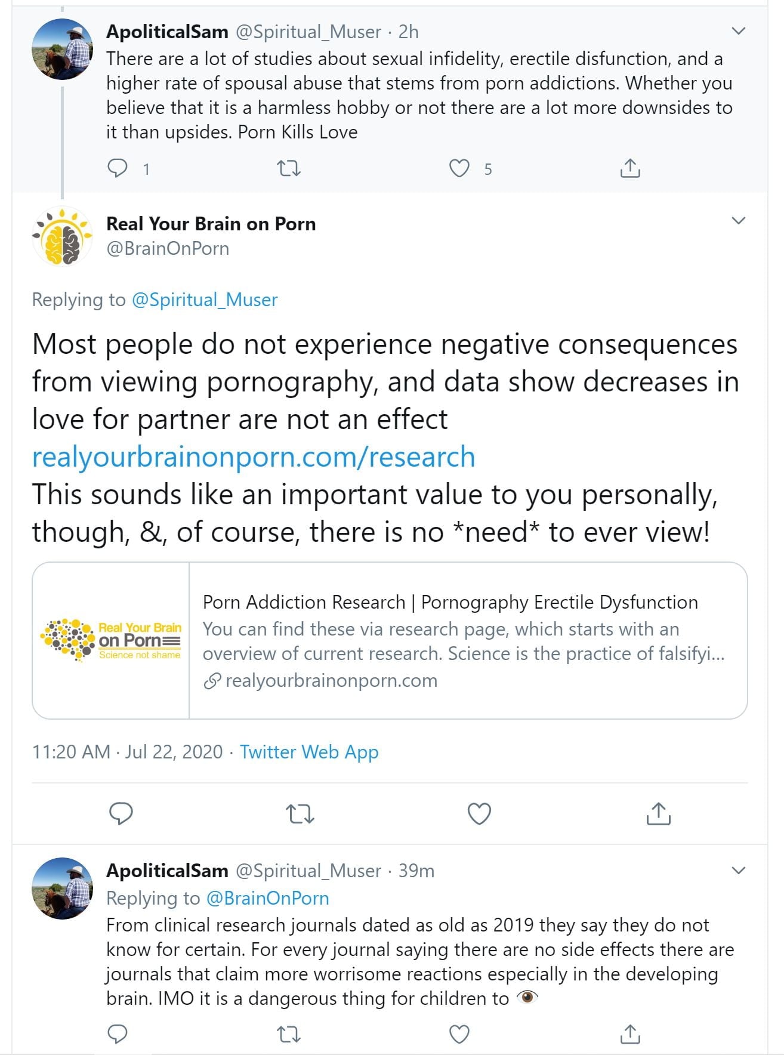The image size is (784, 1055).
Task: Like ApoliticalSam's tweet with 5 likes
Action: (459, 168)
